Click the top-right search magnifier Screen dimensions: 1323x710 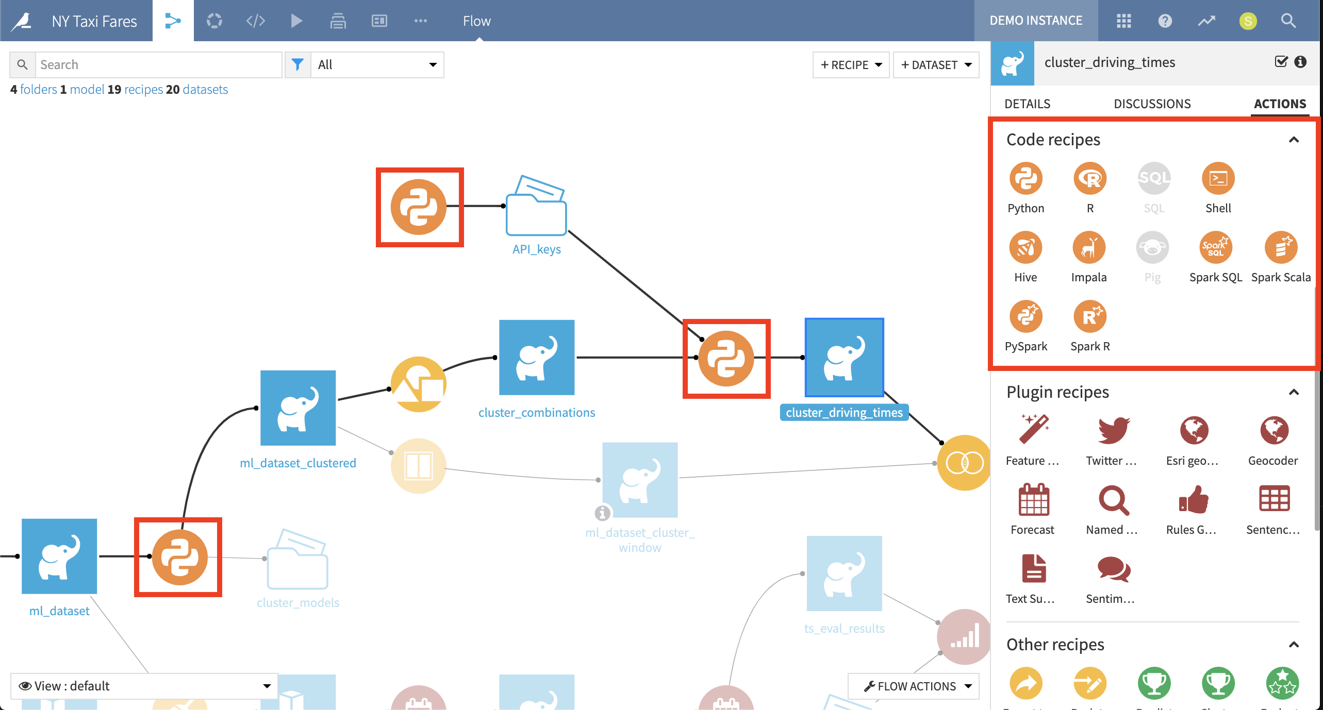pyautogui.click(x=1288, y=21)
